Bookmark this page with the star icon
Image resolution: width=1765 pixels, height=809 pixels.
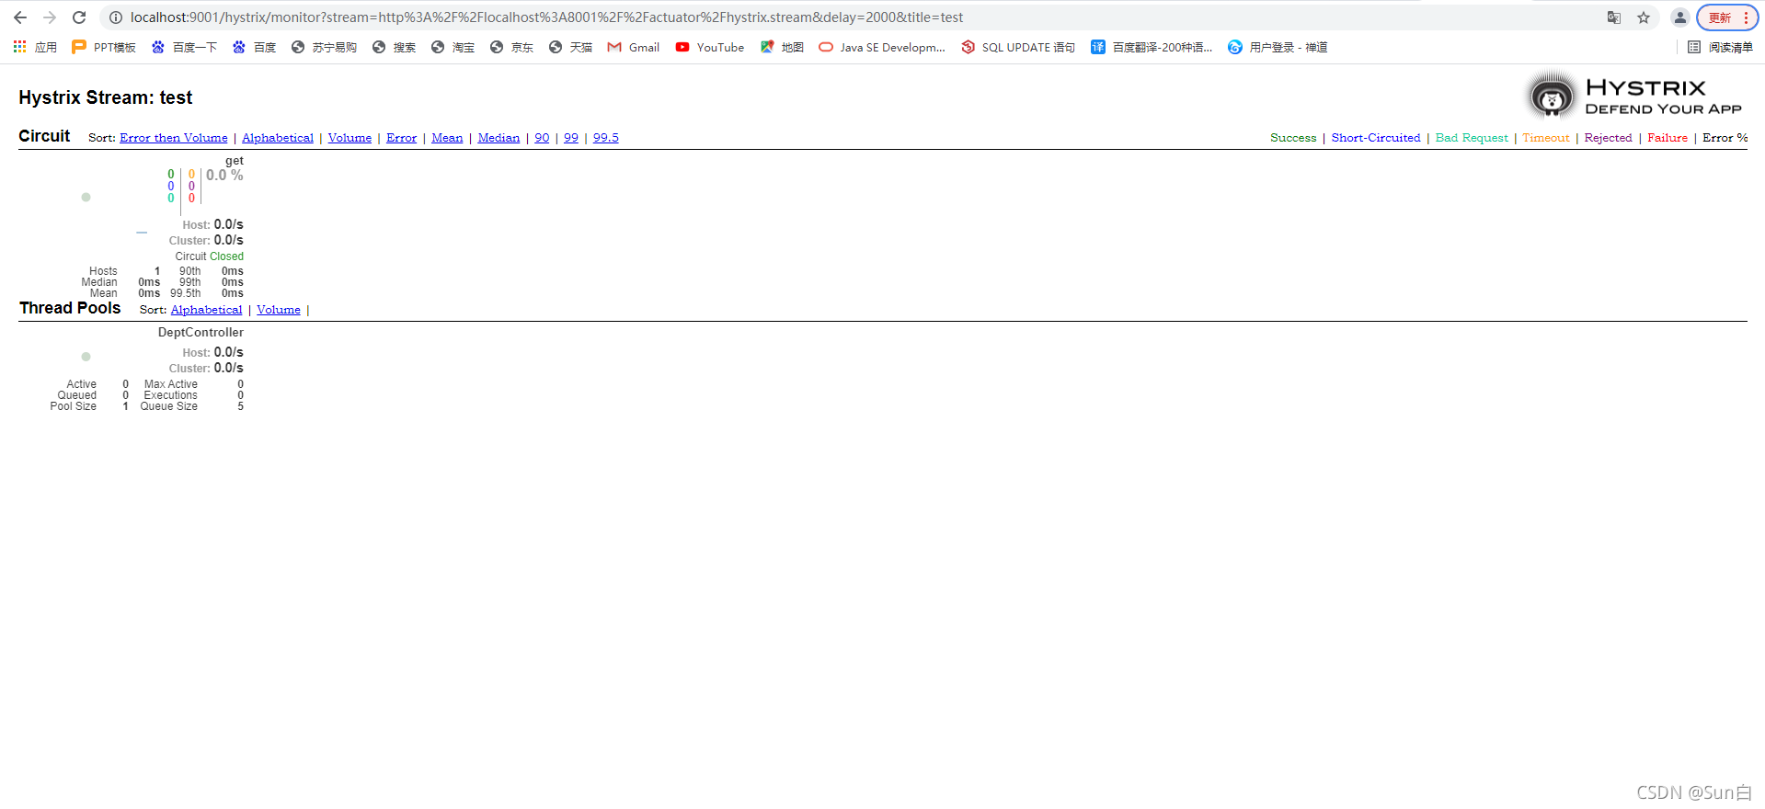point(1644,17)
